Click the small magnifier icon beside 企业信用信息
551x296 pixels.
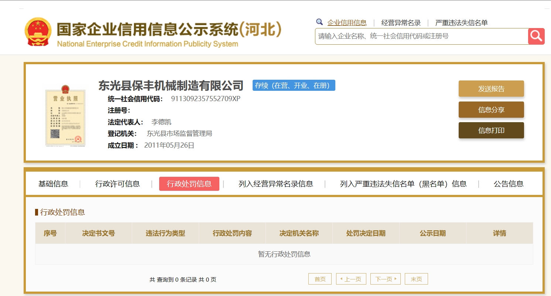tap(319, 22)
